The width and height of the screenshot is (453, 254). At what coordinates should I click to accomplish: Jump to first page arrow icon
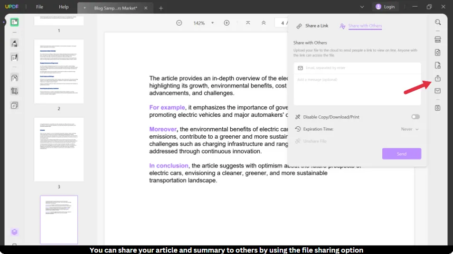click(x=248, y=23)
